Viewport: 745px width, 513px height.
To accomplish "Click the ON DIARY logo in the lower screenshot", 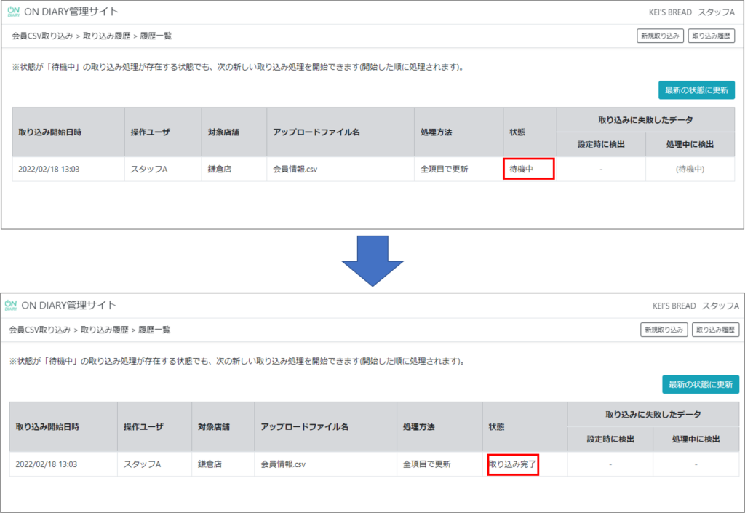I will pos(11,305).
